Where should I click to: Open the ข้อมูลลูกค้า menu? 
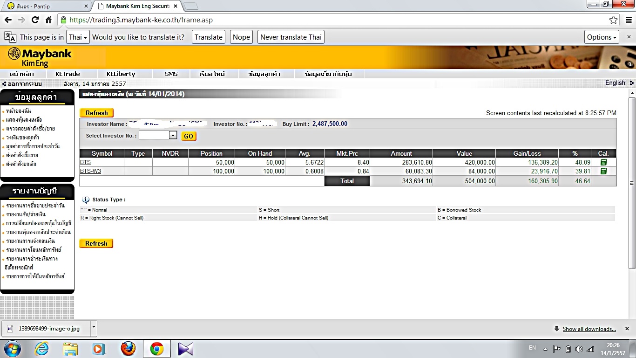(x=265, y=74)
